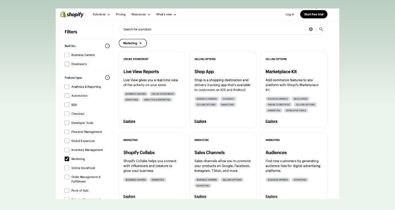Enable Analytics & Reporting filter

pyautogui.click(x=67, y=87)
